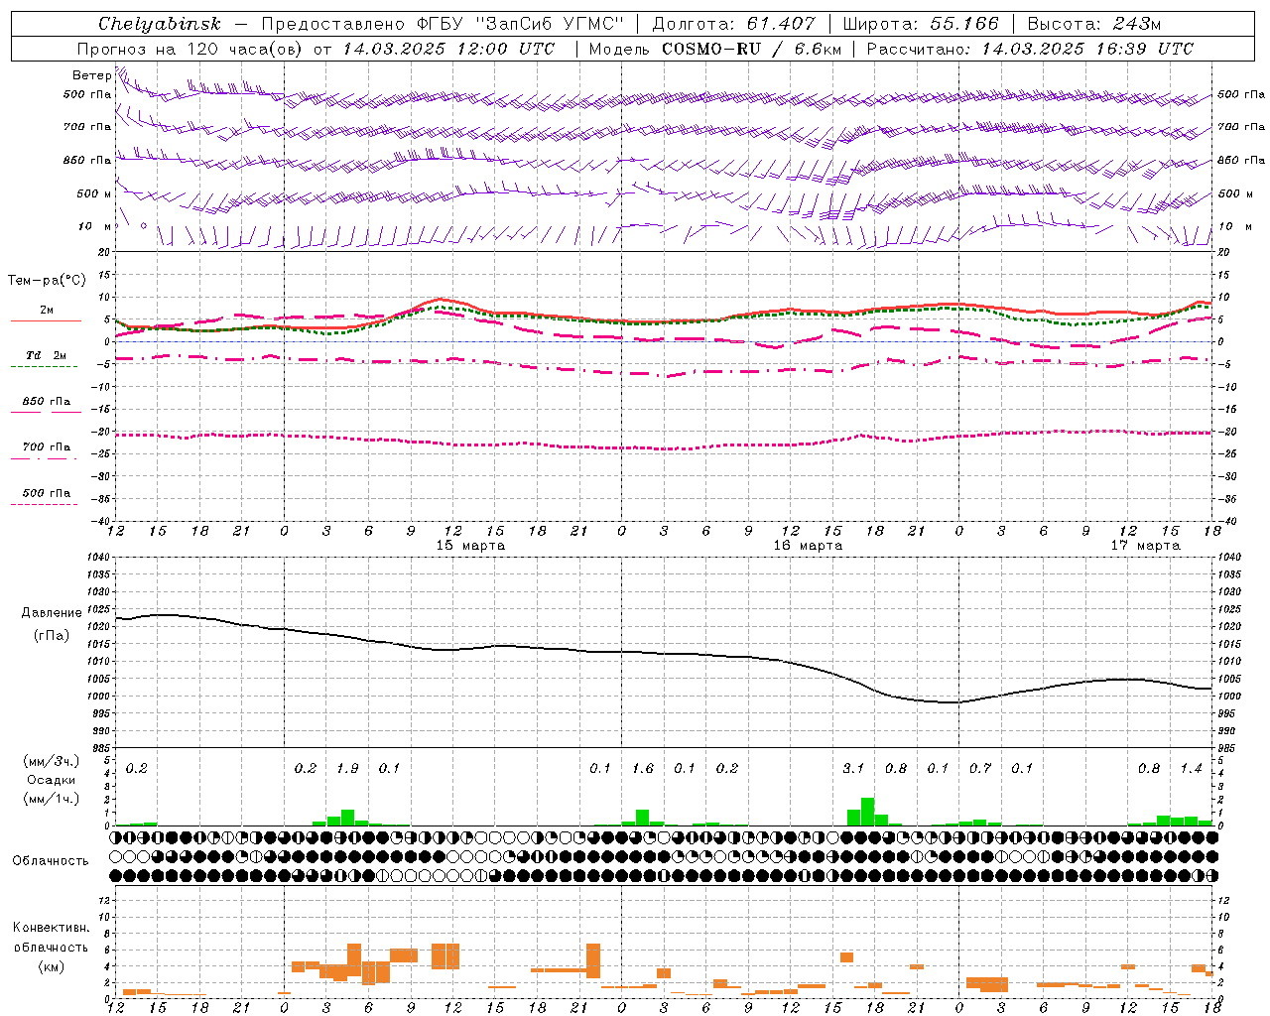The image size is (1270, 1016).
Task: Click the 1.9 precipitation value
Action: 347,768
